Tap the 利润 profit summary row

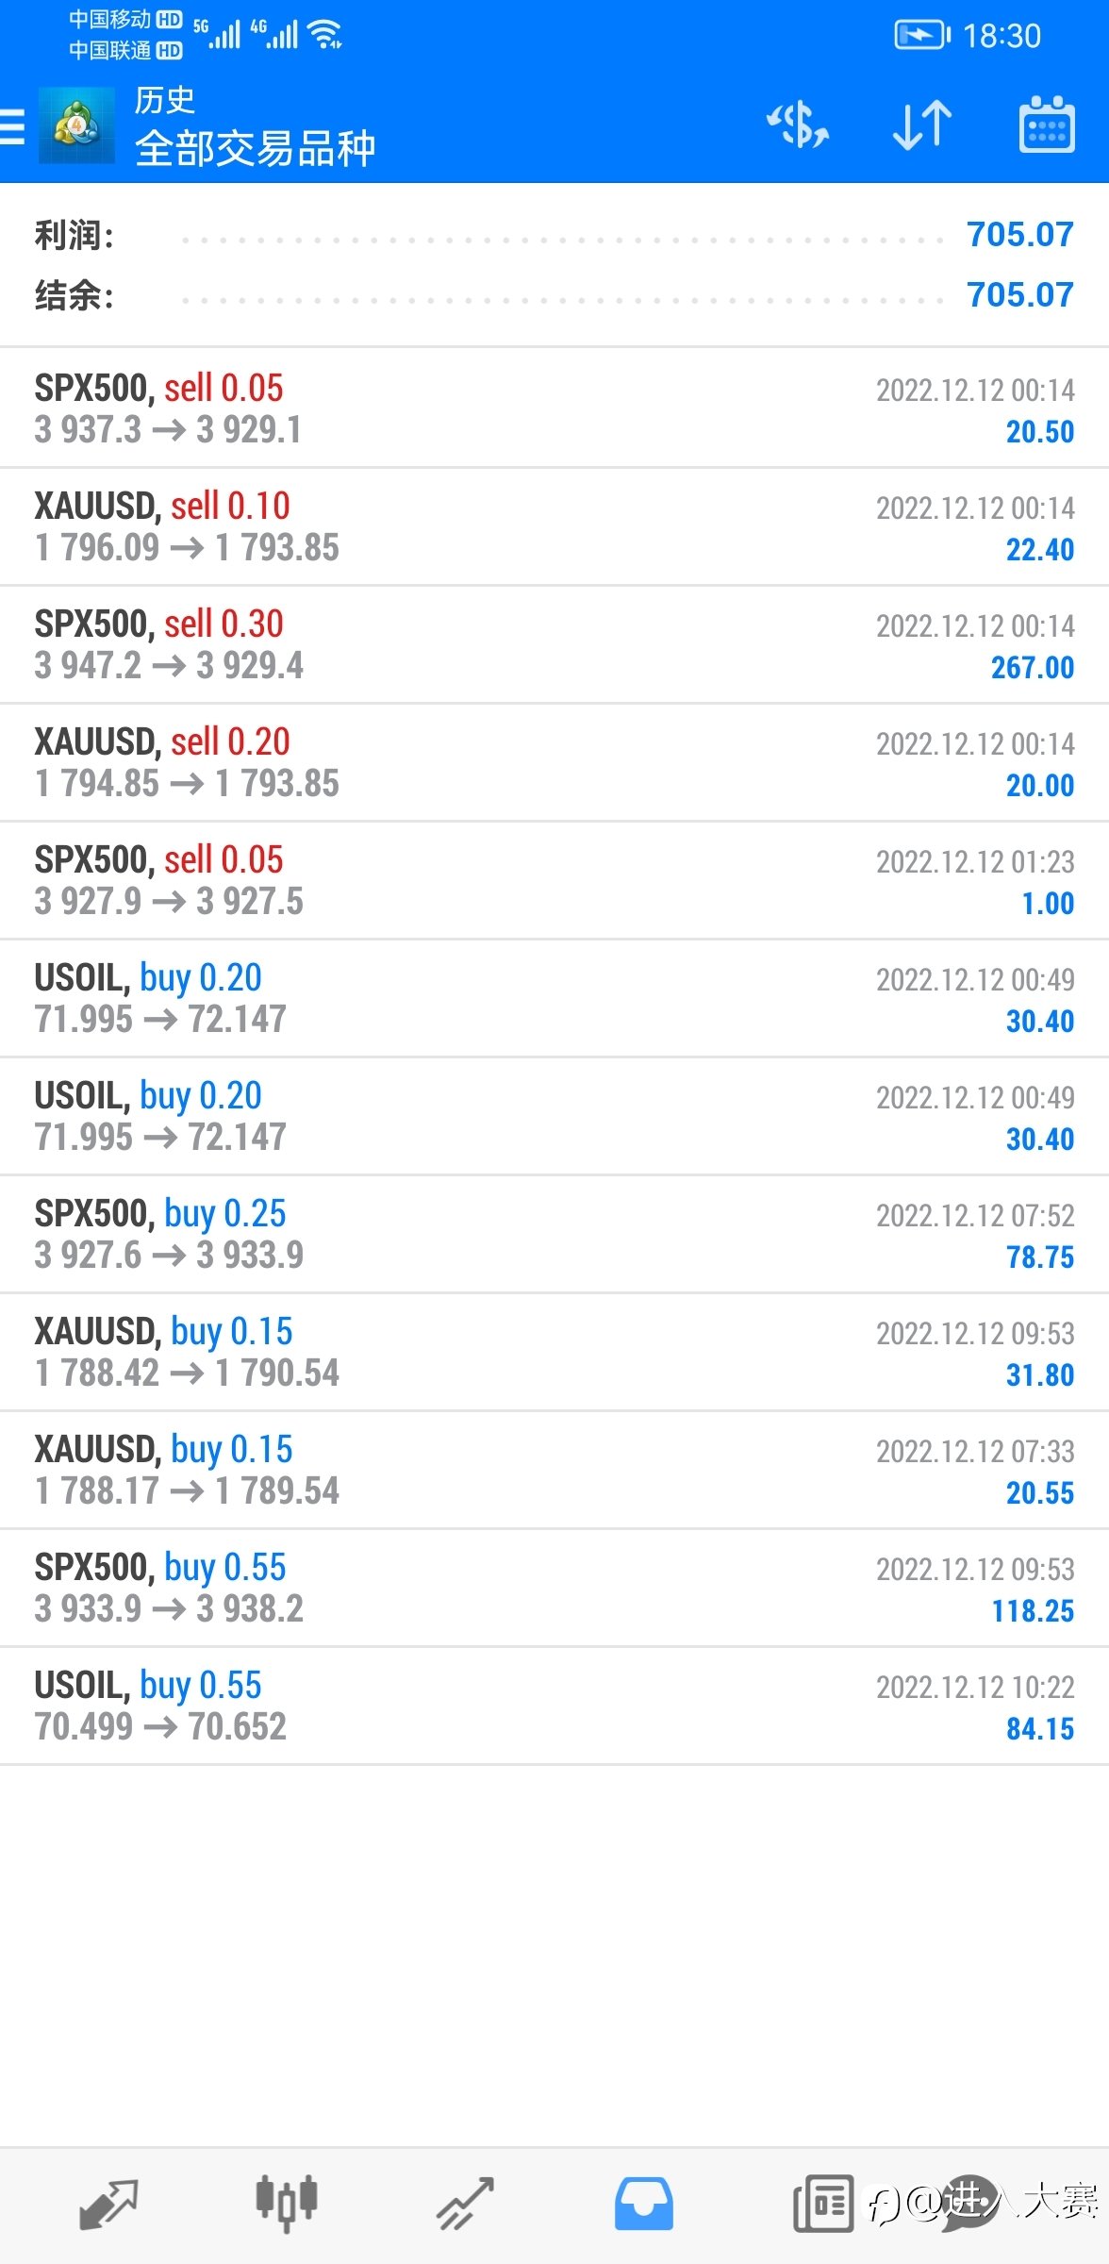point(554,235)
